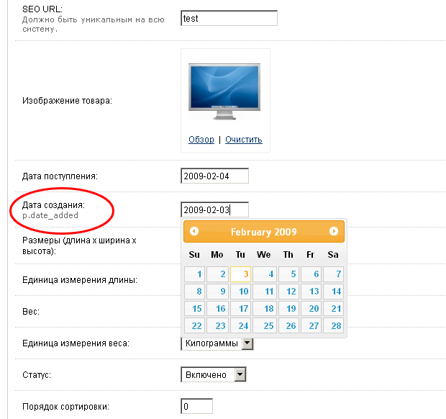The height and width of the screenshot is (419, 446).
Task: Go to previous month in calendar
Action: (x=194, y=232)
